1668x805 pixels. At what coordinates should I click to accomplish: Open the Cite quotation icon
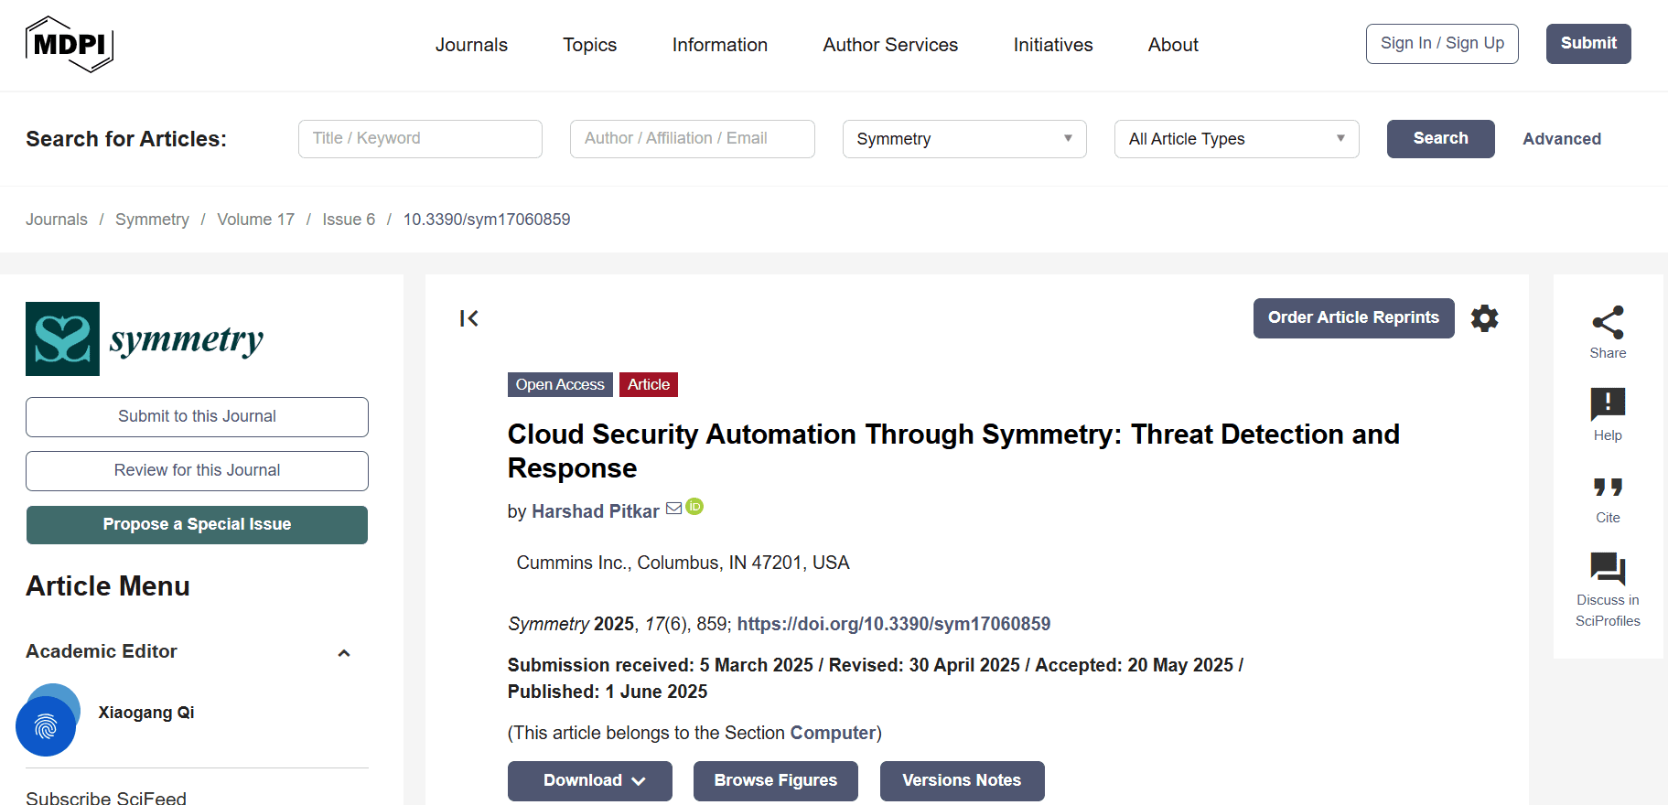1608,488
